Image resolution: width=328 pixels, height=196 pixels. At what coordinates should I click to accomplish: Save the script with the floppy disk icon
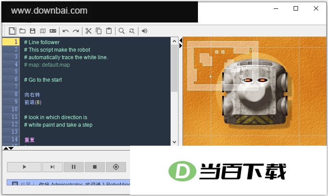[x=33, y=31]
